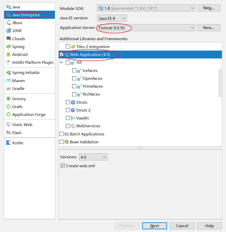Click the Struts 2 gear icon
226x232 pixels.
pos(73,110)
